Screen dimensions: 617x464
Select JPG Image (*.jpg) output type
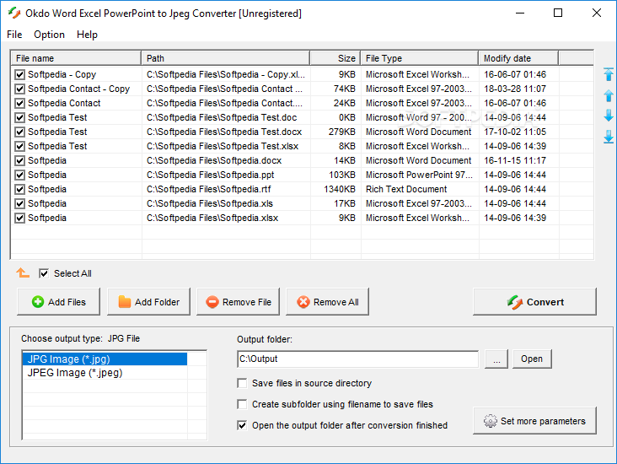click(105, 359)
